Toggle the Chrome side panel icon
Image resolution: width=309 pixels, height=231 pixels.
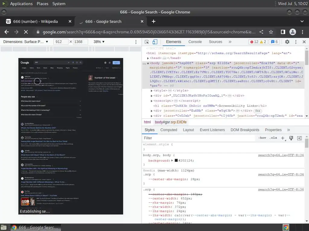(x=283, y=32)
